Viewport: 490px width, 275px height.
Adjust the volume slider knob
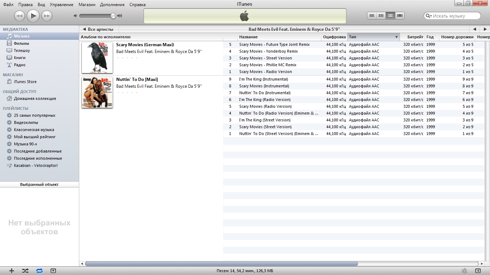pos(113,16)
